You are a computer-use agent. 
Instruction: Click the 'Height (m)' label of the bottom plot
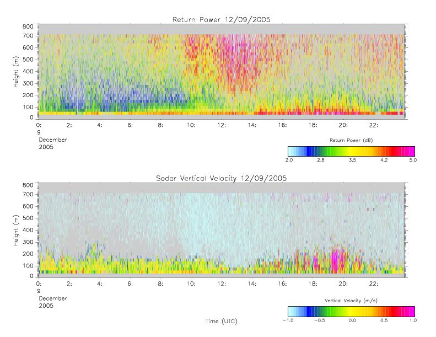point(16,230)
